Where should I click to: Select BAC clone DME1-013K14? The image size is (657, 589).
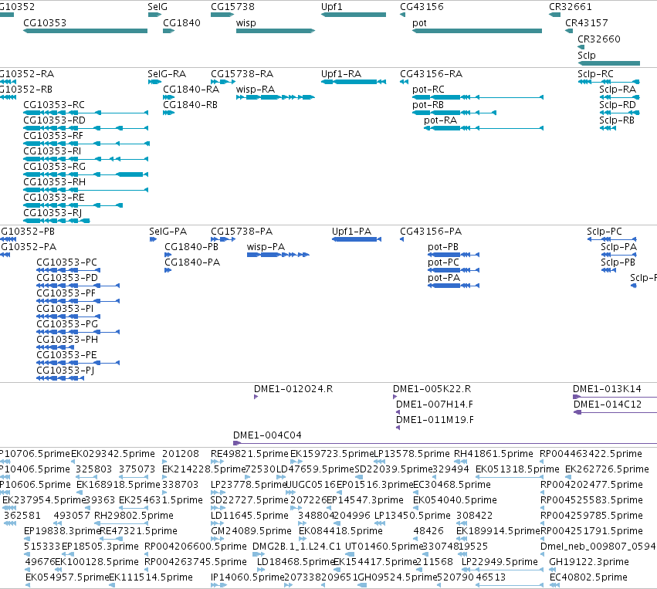(615, 397)
